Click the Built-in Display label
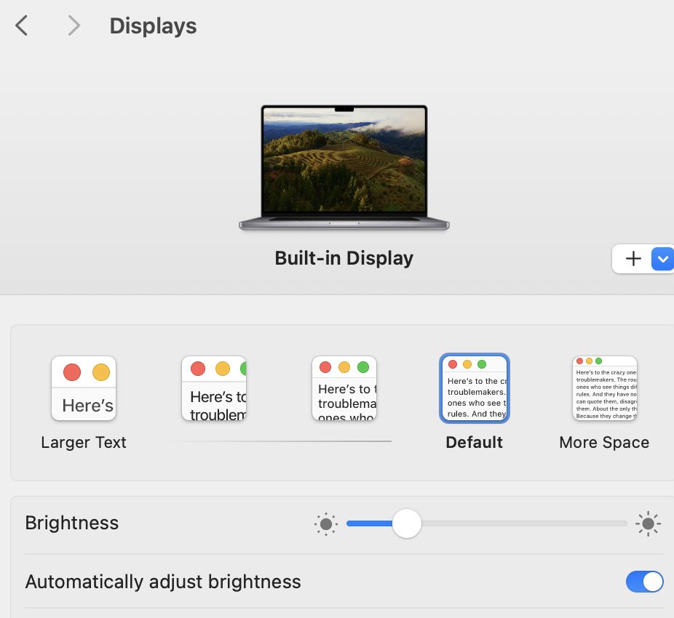Screen dimensions: 674x618 [344, 258]
